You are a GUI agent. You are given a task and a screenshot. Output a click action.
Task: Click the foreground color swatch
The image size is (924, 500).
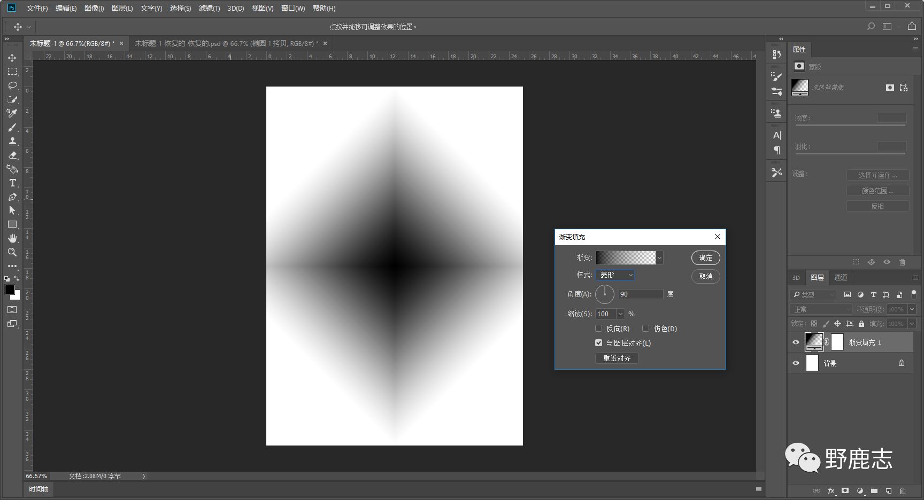(x=9, y=290)
